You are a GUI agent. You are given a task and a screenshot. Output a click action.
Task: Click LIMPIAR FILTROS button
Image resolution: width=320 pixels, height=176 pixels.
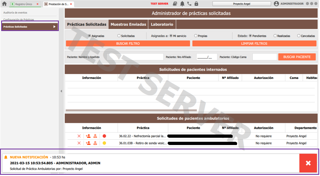[254, 43]
